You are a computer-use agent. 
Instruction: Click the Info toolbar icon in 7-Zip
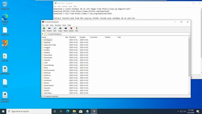click(76, 28)
